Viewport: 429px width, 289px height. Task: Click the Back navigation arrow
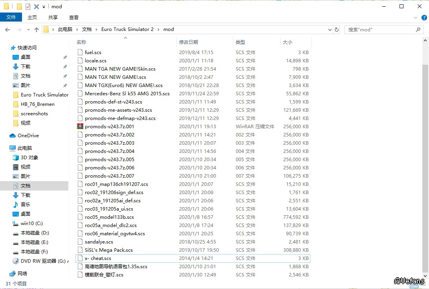pyautogui.click(x=7, y=29)
